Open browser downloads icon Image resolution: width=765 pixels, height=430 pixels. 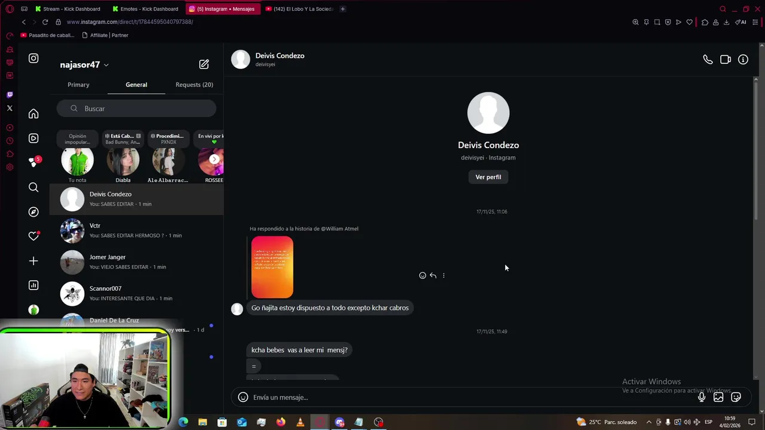click(726, 22)
